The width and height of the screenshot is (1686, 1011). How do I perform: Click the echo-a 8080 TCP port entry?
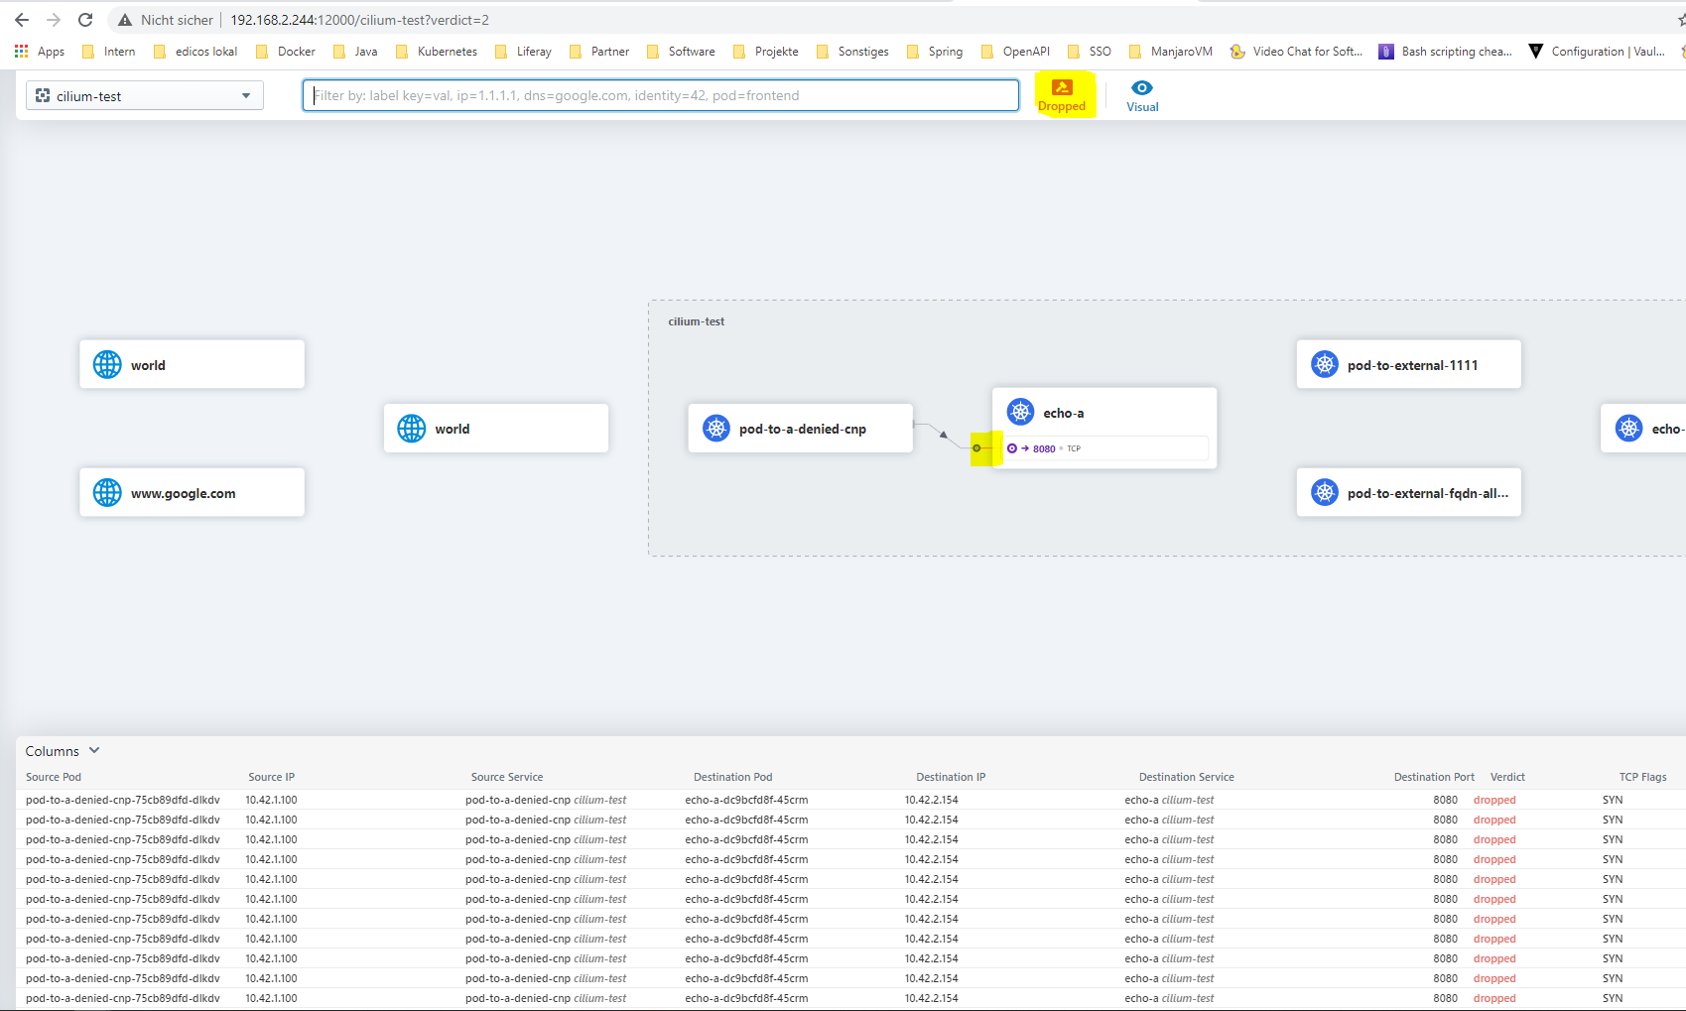pos(1104,448)
